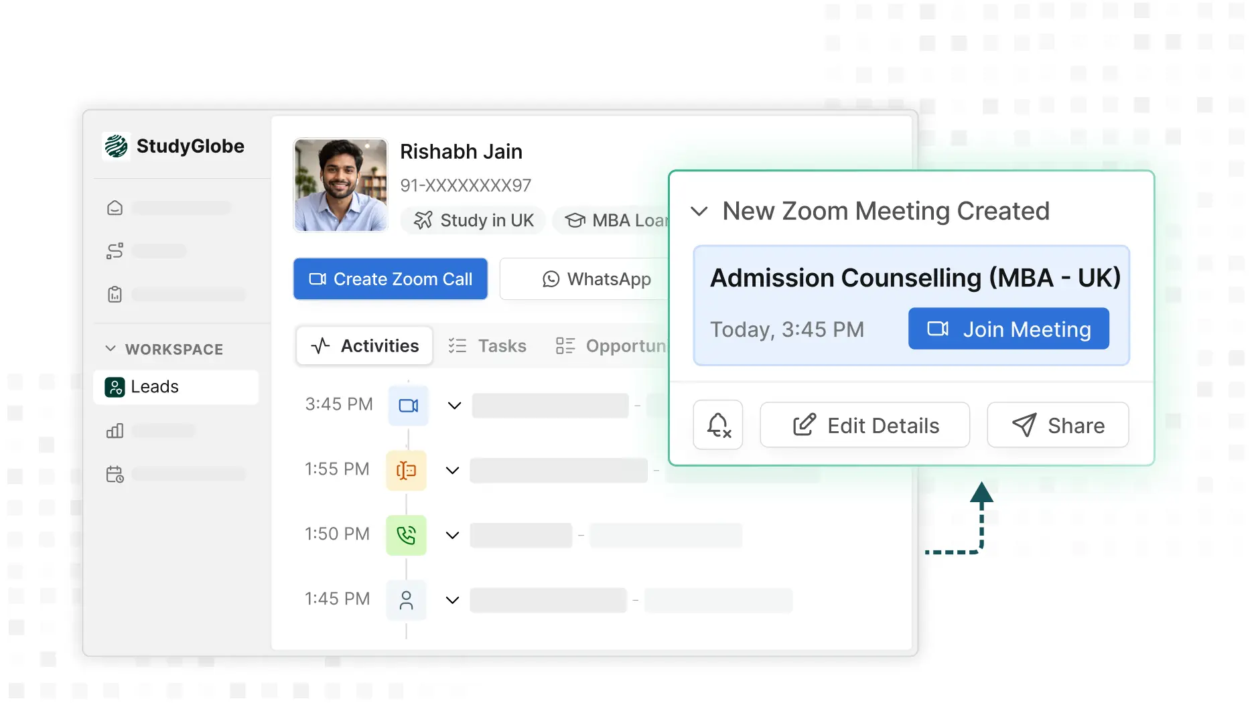Viewport: 1256px width, 703px height.
Task: Click the mute notification bell button
Action: click(x=718, y=424)
